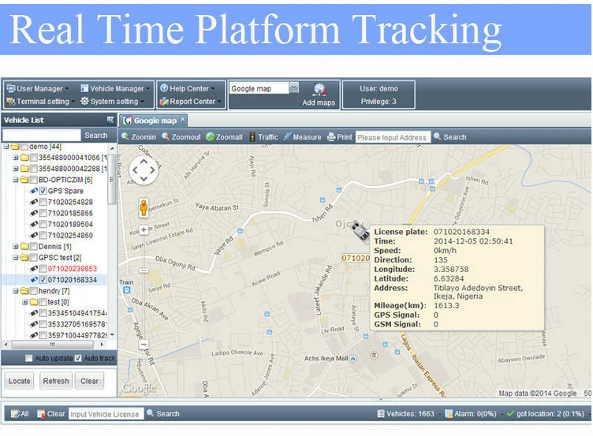
Task: Toggle checkbox for vehicle 071020239853
Action: [x=43, y=269]
